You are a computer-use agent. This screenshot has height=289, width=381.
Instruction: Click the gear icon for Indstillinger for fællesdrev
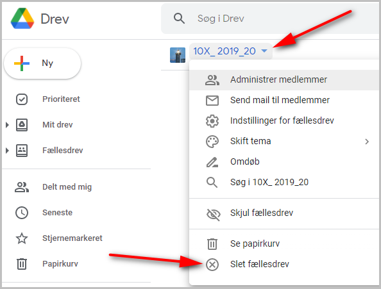[212, 121]
